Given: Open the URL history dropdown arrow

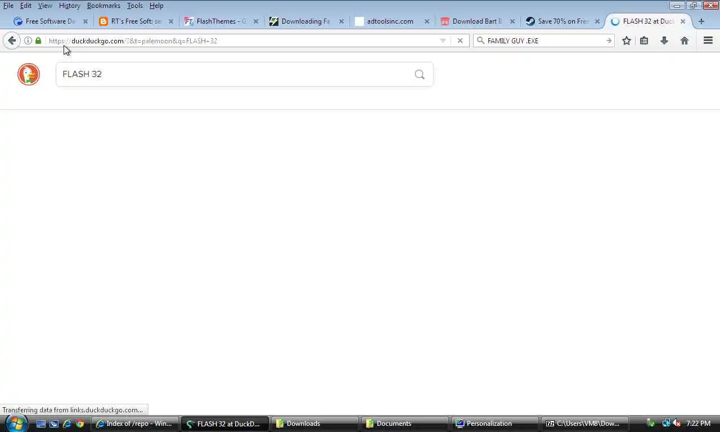Looking at the screenshot, I should pos(443,40).
